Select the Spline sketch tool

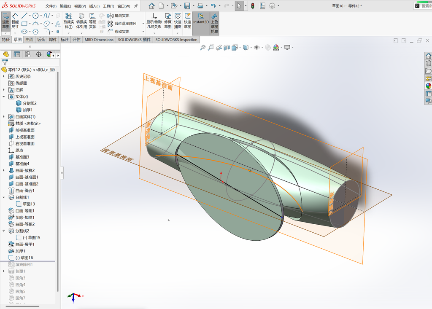(x=46, y=16)
